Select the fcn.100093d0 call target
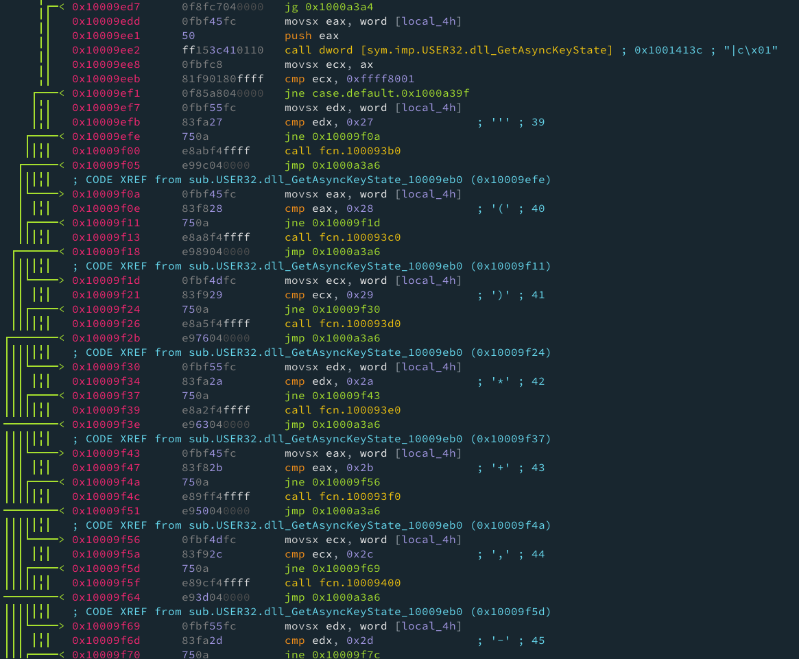Image resolution: width=799 pixels, height=659 pixels. pos(360,324)
